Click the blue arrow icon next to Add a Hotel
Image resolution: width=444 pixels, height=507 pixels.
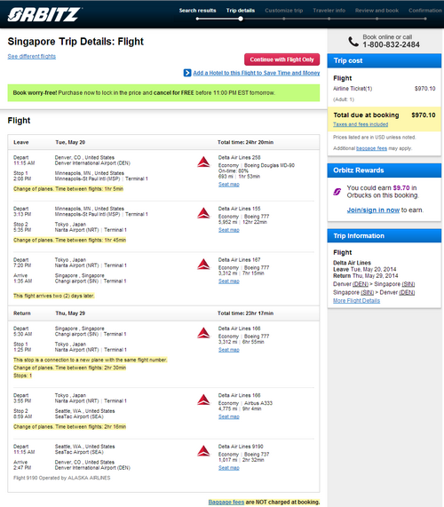187,73
